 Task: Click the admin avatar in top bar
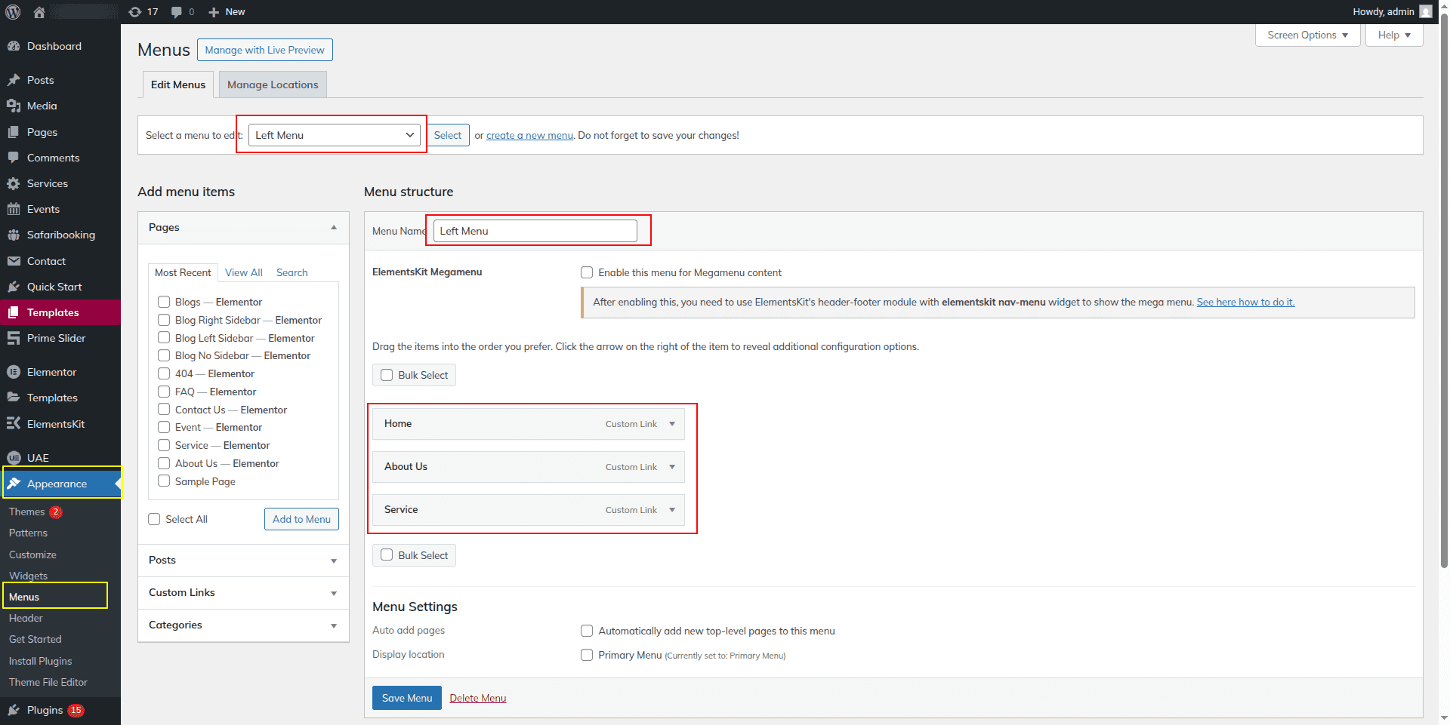click(x=1425, y=12)
